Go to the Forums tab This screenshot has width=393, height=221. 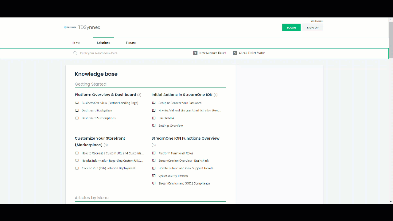pyautogui.click(x=131, y=43)
